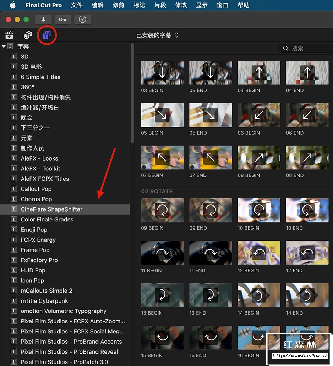Click the sidebar vertical scrollbar

(132, 94)
